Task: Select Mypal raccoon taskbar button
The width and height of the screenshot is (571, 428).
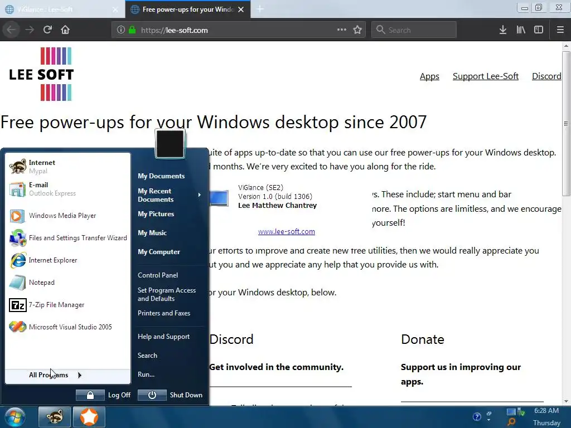Action: coord(55,417)
